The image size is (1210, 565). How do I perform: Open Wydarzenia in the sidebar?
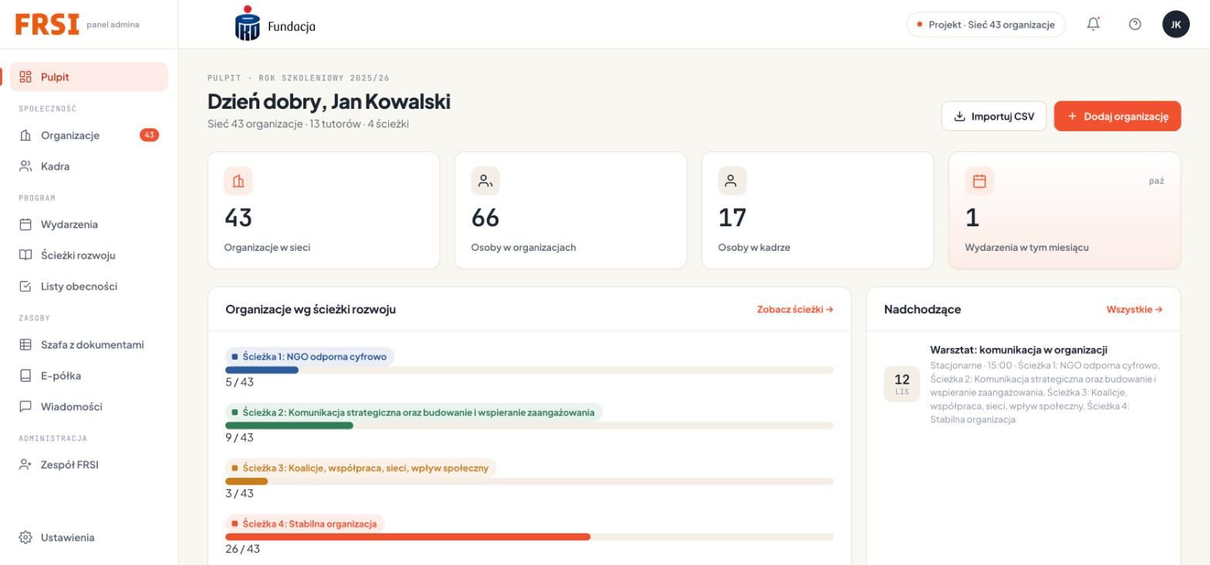tap(89, 225)
